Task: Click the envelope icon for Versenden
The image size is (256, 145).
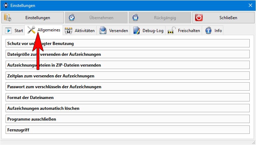Action: coord(103,30)
